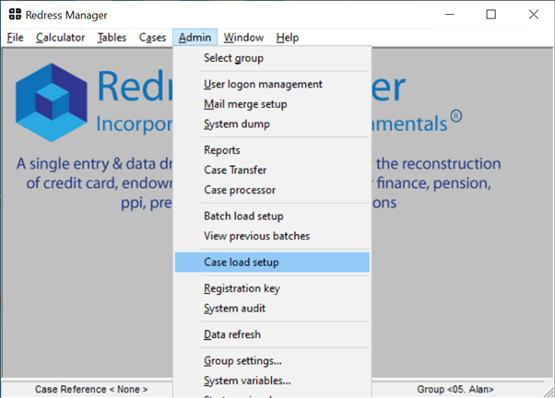555x398 pixels.
Task: Select View previous batches
Action: pos(272,236)
